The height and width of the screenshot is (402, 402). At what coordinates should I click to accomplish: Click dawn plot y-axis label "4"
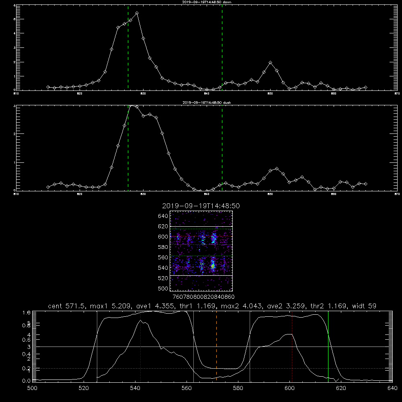pos(14,33)
